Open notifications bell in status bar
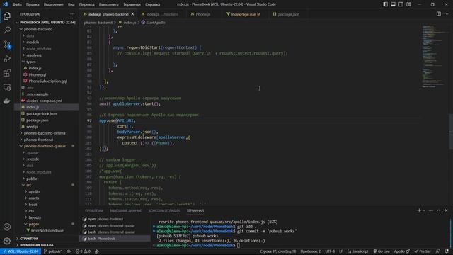Screen dimensions: 453x255 pos(447,251)
